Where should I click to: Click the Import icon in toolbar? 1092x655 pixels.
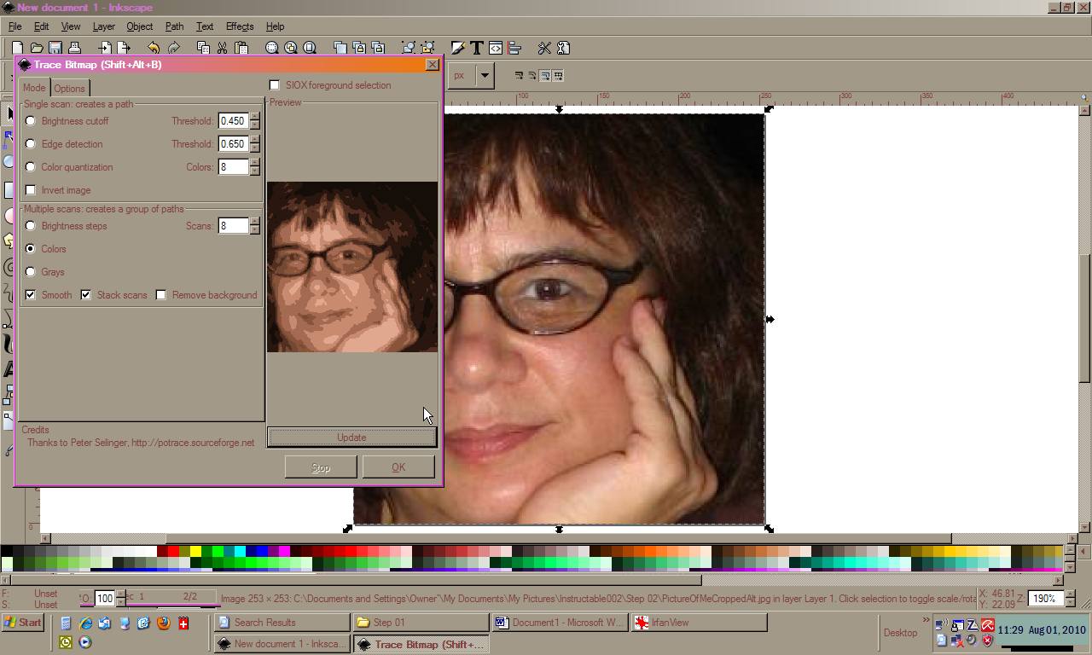click(x=106, y=49)
